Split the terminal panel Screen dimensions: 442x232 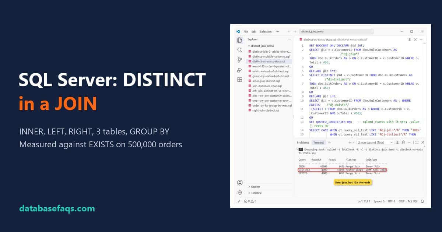[397, 142]
